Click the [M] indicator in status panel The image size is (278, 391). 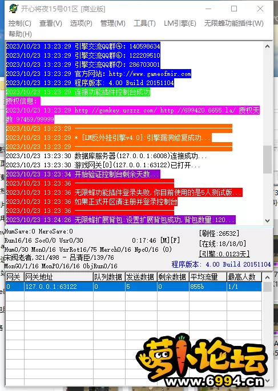coord(165,240)
